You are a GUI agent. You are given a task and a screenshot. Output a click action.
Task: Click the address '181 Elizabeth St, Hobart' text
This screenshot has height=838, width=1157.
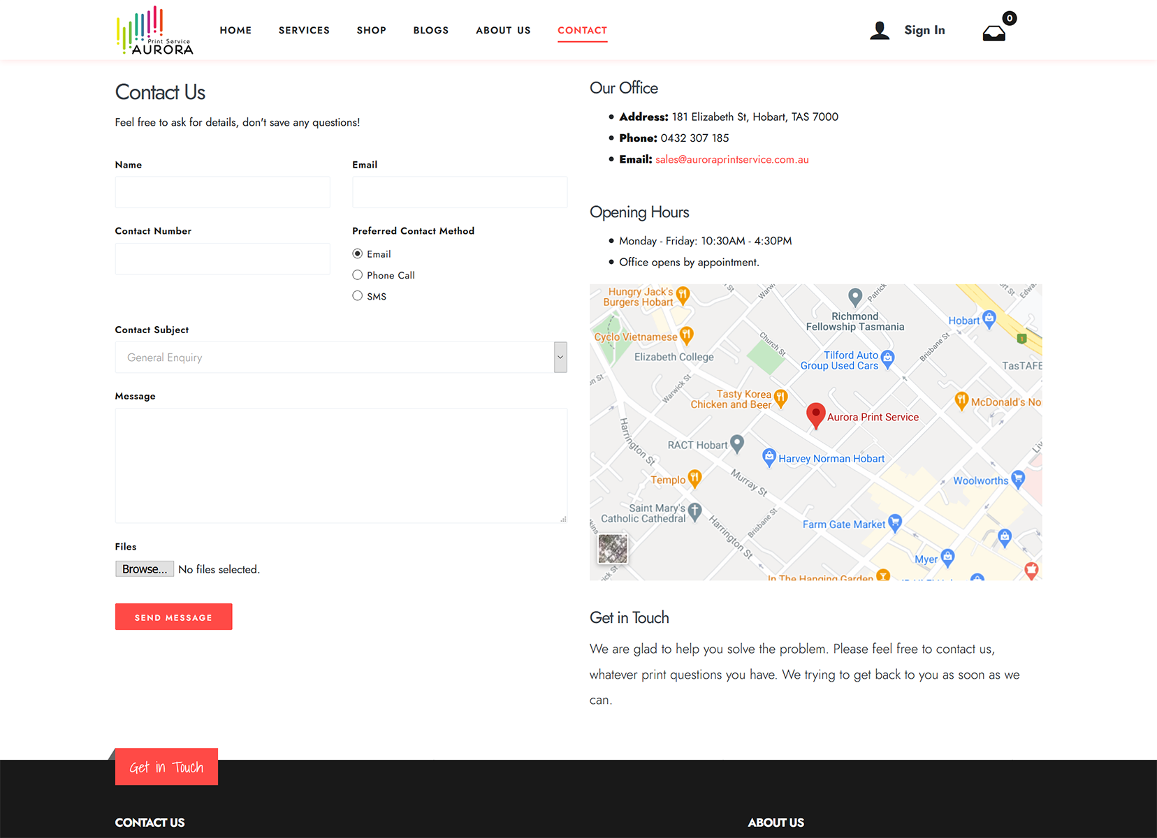coord(755,117)
